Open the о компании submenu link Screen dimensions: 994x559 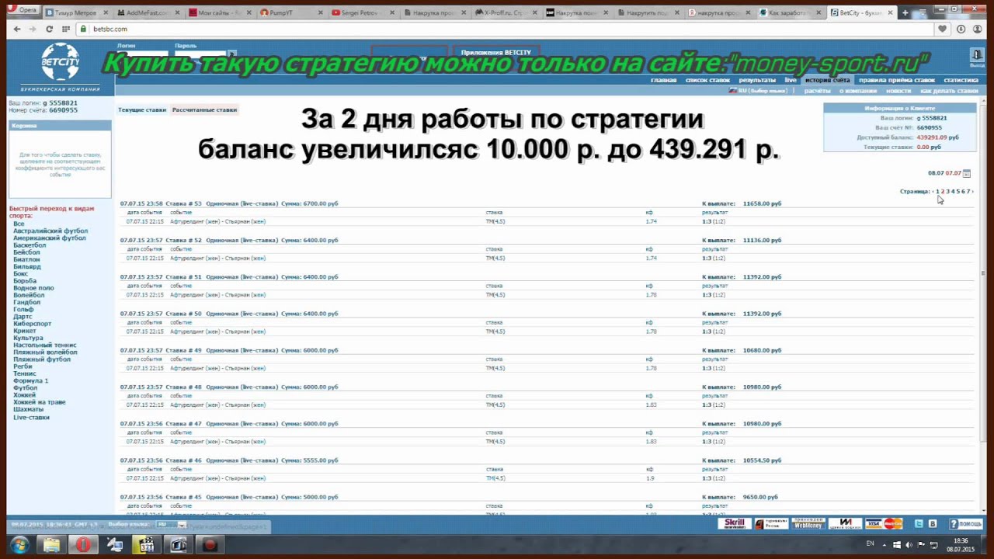coord(857,91)
